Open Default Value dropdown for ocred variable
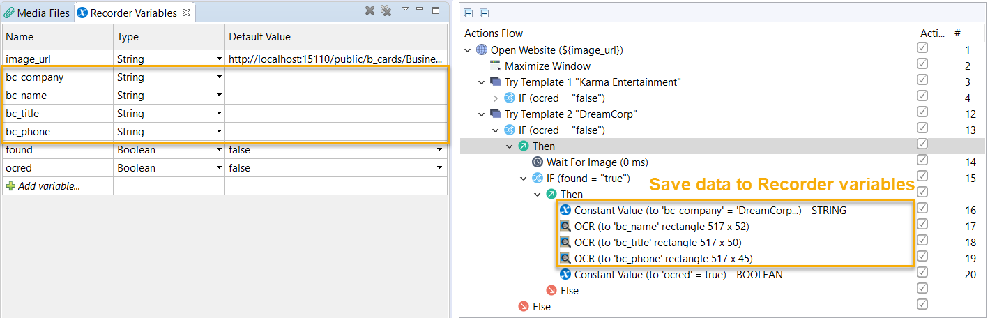Viewport: 990px width, 318px height. click(440, 168)
